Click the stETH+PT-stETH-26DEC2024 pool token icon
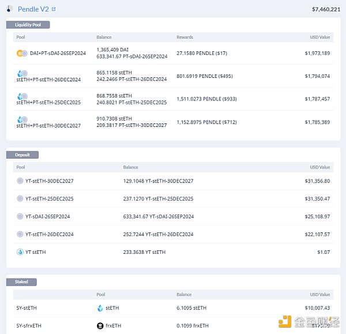 [22, 73]
